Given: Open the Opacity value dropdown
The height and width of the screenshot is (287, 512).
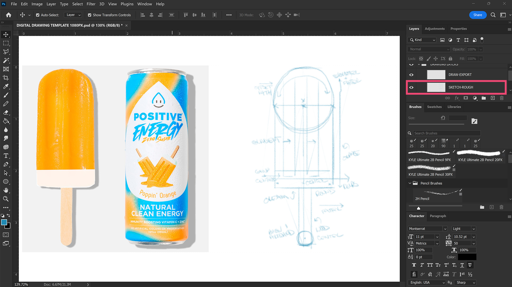Looking at the screenshot, I should [x=481, y=49].
